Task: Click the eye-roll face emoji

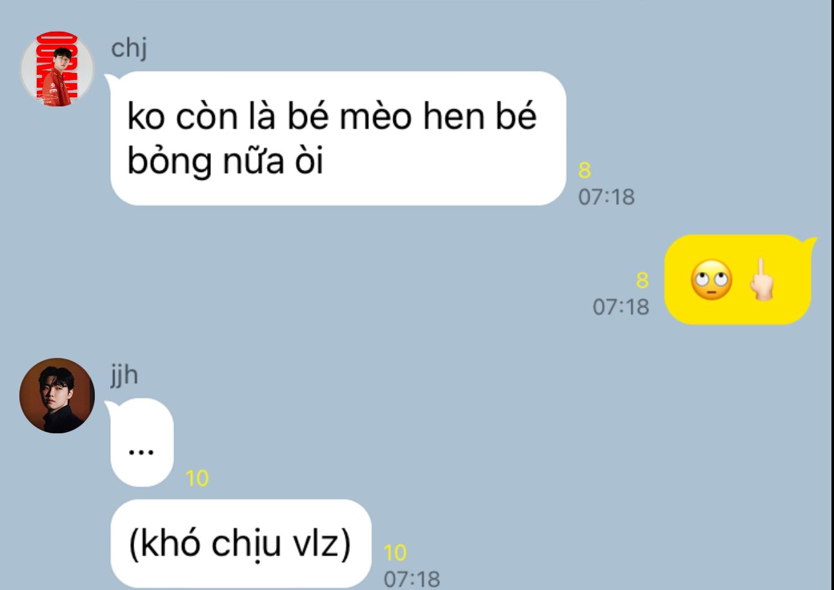Action: (x=711, y=281)
